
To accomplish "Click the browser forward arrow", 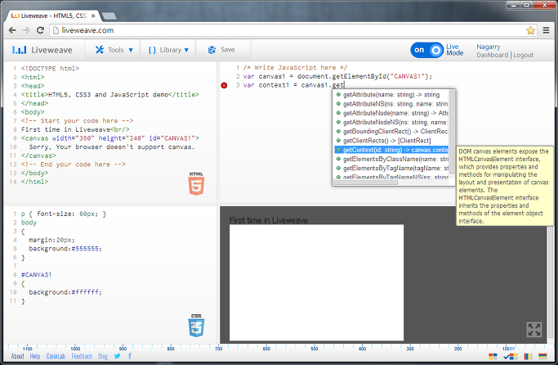I will pos(26,30).
